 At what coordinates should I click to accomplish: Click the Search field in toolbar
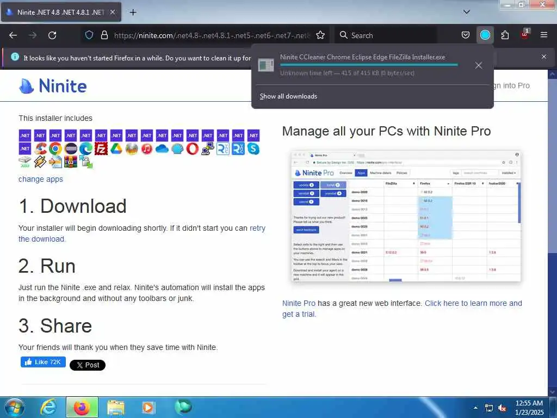tap(386, 35)
